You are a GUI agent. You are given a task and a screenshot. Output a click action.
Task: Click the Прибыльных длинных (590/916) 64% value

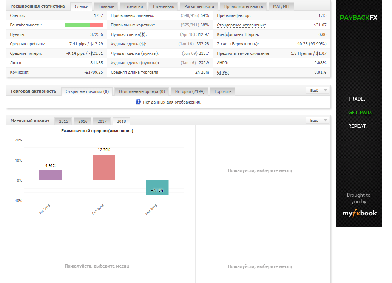click(x=195, y=15)
